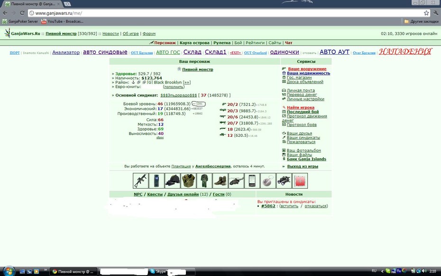Select the helmet with night vision item
The width and height of the screenshot is (441, 276).
[x=173, y=181]
